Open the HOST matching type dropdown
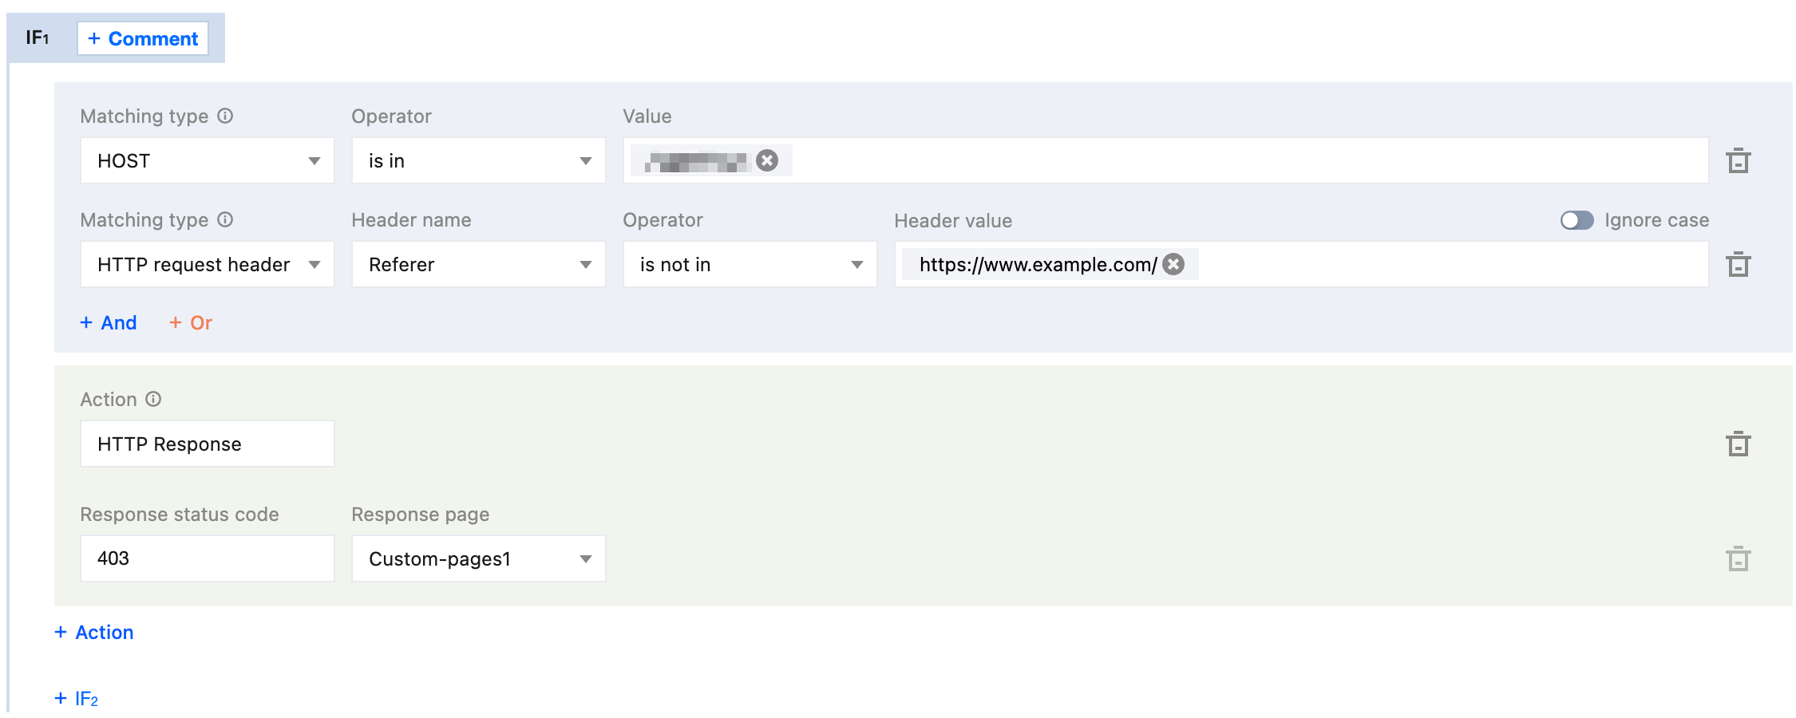The height and width of the screenshot is (718, 1796). [208, 161]
